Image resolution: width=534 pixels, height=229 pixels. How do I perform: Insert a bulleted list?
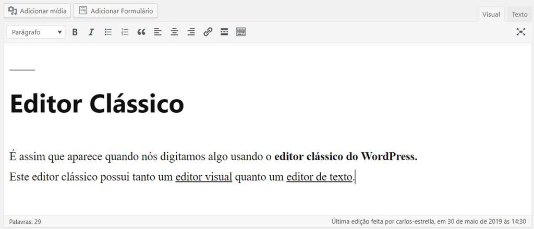108,32
